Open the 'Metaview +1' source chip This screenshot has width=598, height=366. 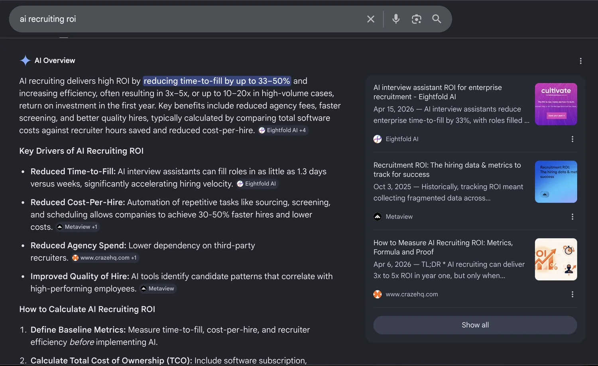point(77,227)
